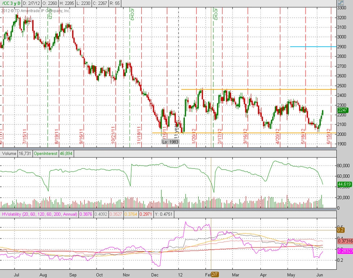The height and width of the screenshot is (278, 353).
Task: Click the /CC 3 y D symbol label
Action: tap(11, 3)
